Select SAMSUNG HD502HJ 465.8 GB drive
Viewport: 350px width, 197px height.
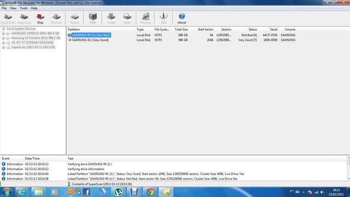point(35,33)
